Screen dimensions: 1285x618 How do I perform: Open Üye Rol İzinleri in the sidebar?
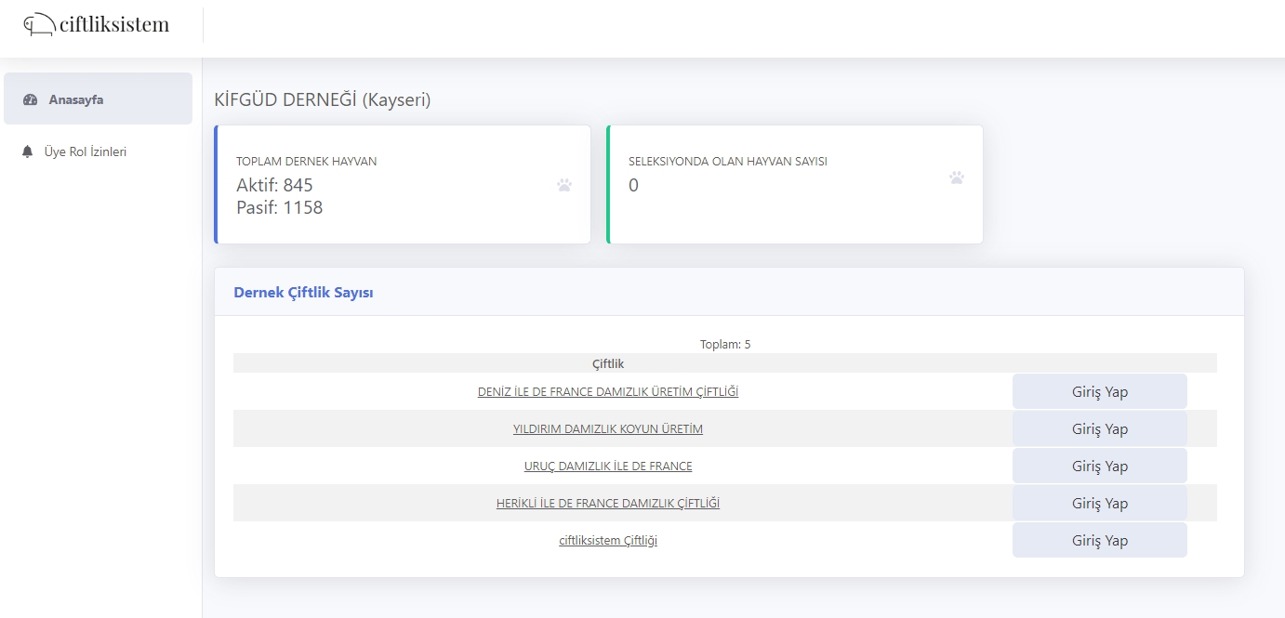coord(86,151)
